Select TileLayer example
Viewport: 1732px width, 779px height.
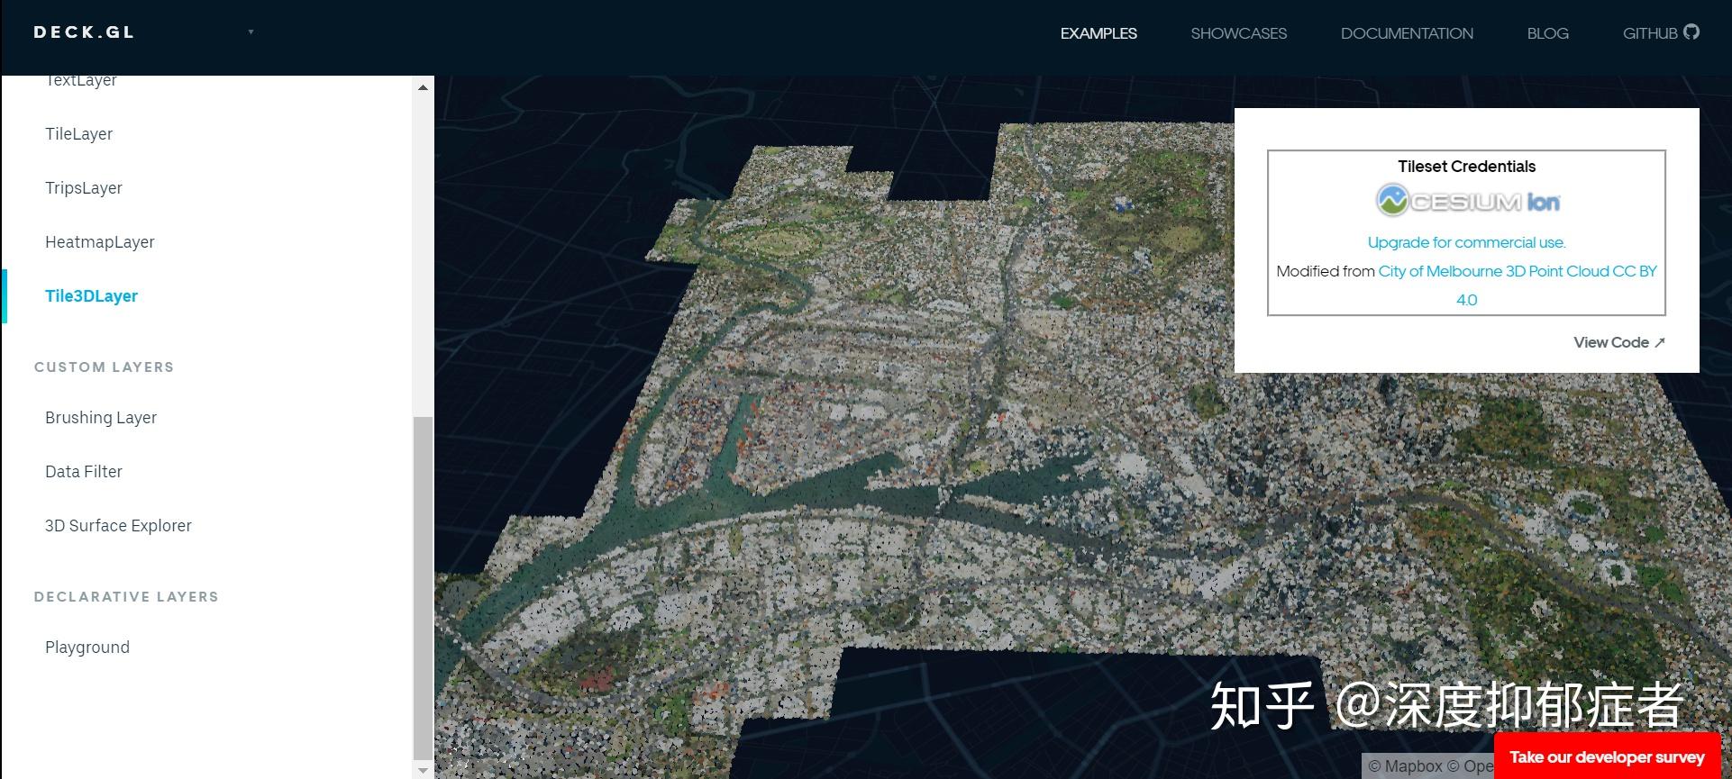coord(79,134)
